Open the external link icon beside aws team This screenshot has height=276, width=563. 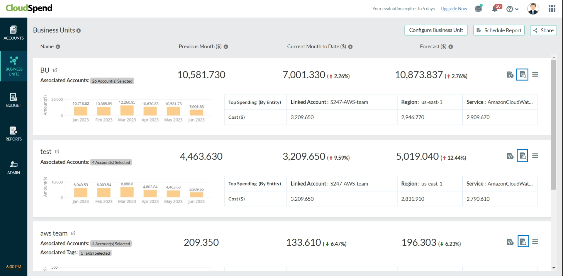(73, 233)
